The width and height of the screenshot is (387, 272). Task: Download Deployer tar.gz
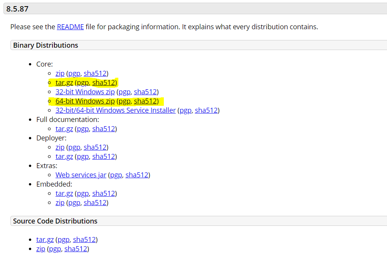point(64,157)
